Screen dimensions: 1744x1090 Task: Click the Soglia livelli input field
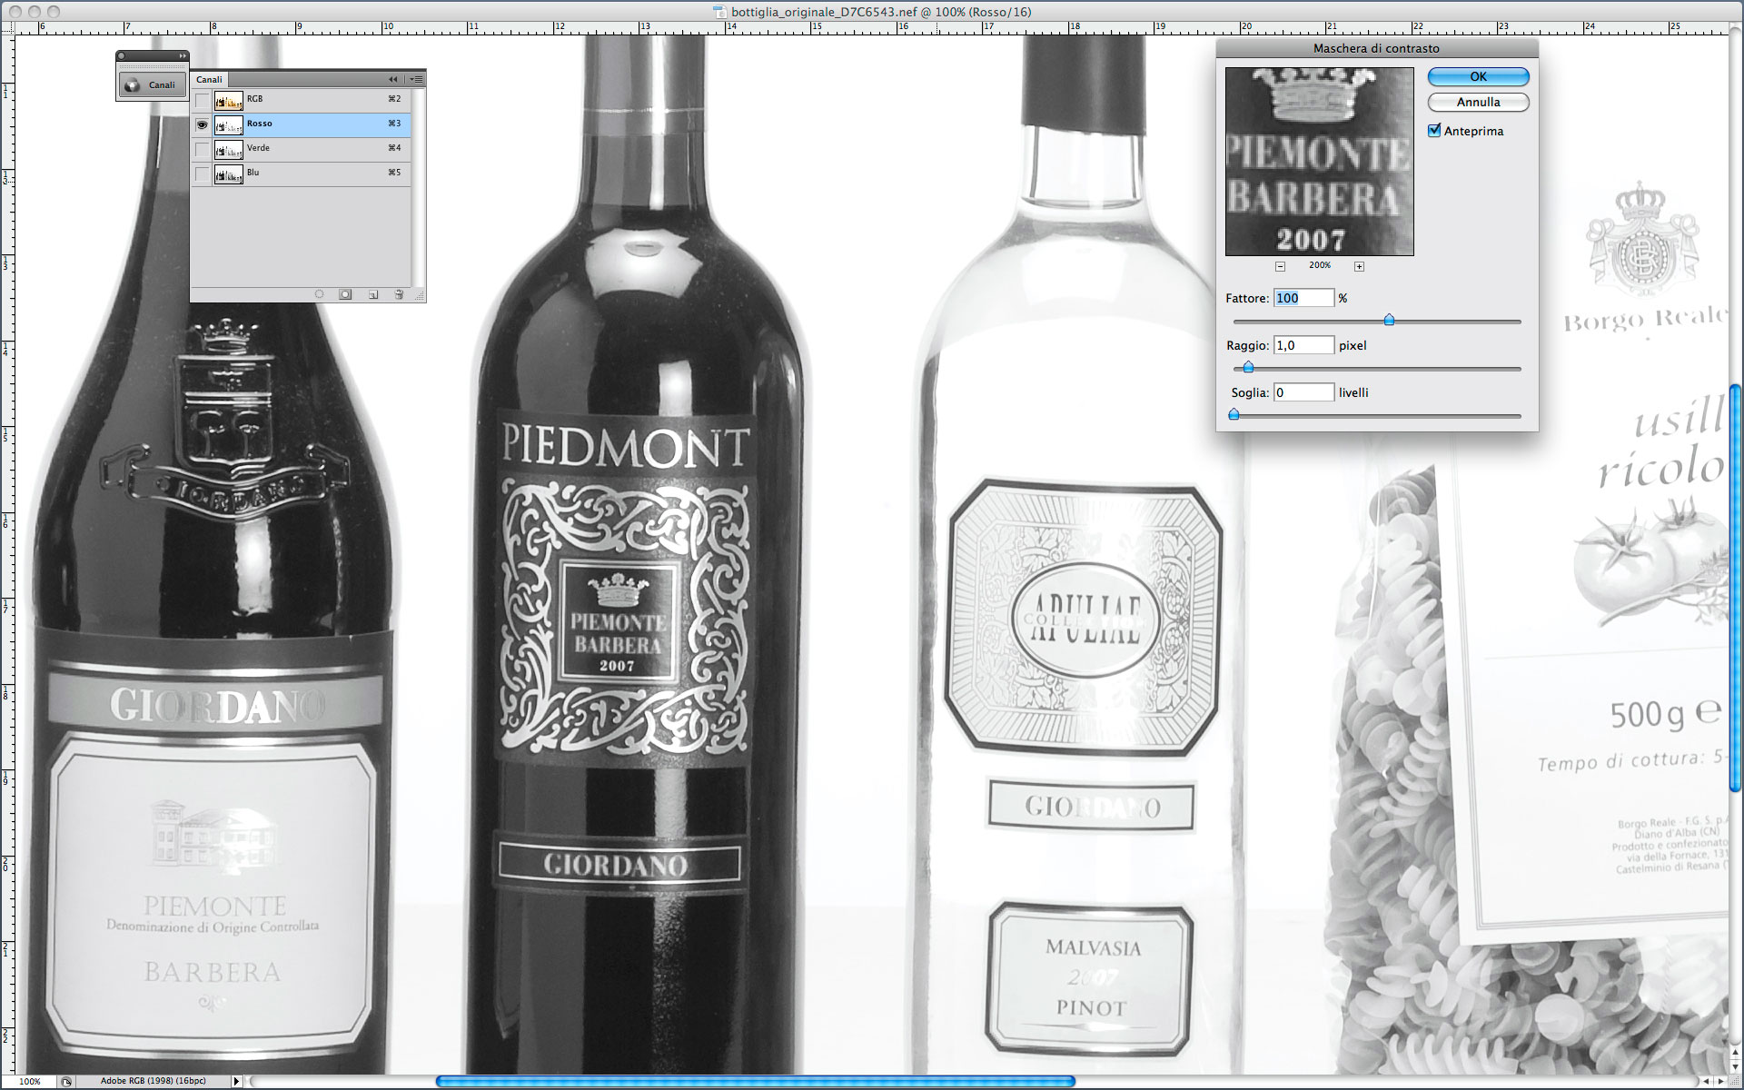point(1303,392)
